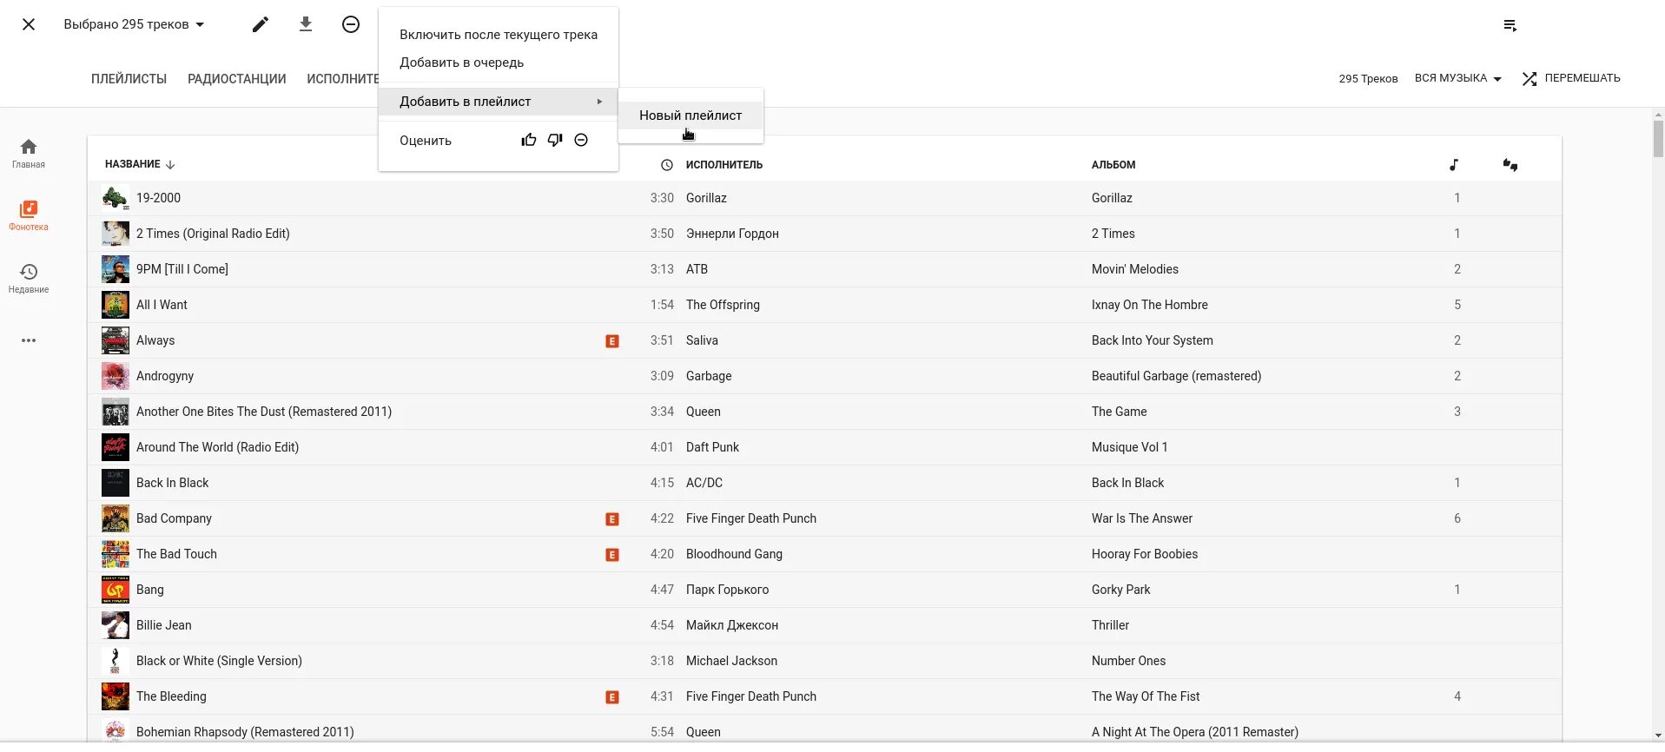This screenshot has height=752, width=1665.
Task: Click the All I Want album thumbnail
Action: (x=116, y=305)
